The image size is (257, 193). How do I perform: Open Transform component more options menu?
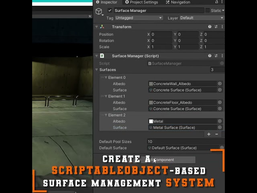(x=222, y=27)
